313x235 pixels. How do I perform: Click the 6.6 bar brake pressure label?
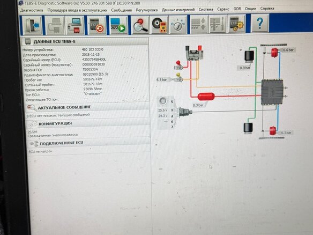288,50
